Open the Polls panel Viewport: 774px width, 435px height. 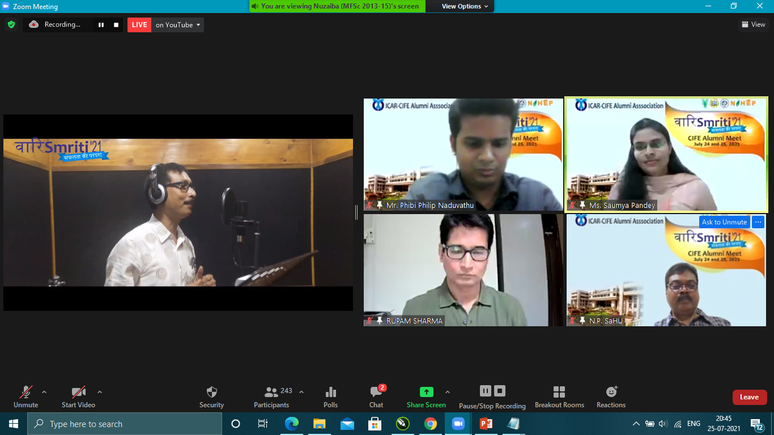[x=331, y=396]
